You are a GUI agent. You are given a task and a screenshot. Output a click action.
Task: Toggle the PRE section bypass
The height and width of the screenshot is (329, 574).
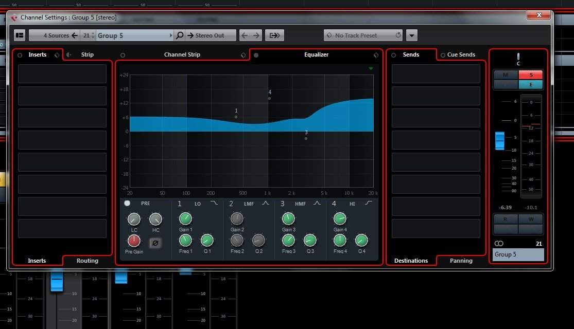point(127,203)
